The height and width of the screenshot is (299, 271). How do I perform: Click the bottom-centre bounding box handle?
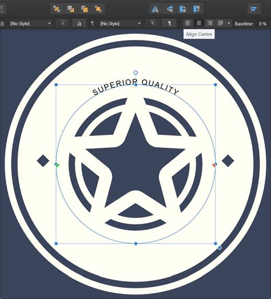click(x=135, y=244)
